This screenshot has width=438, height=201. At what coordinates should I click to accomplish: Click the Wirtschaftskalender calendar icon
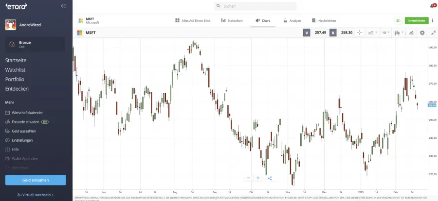click(7, 113)
